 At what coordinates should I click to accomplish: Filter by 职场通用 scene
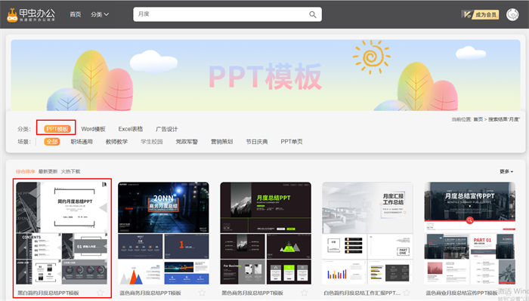pyautogui.click(x=82, y=141)
